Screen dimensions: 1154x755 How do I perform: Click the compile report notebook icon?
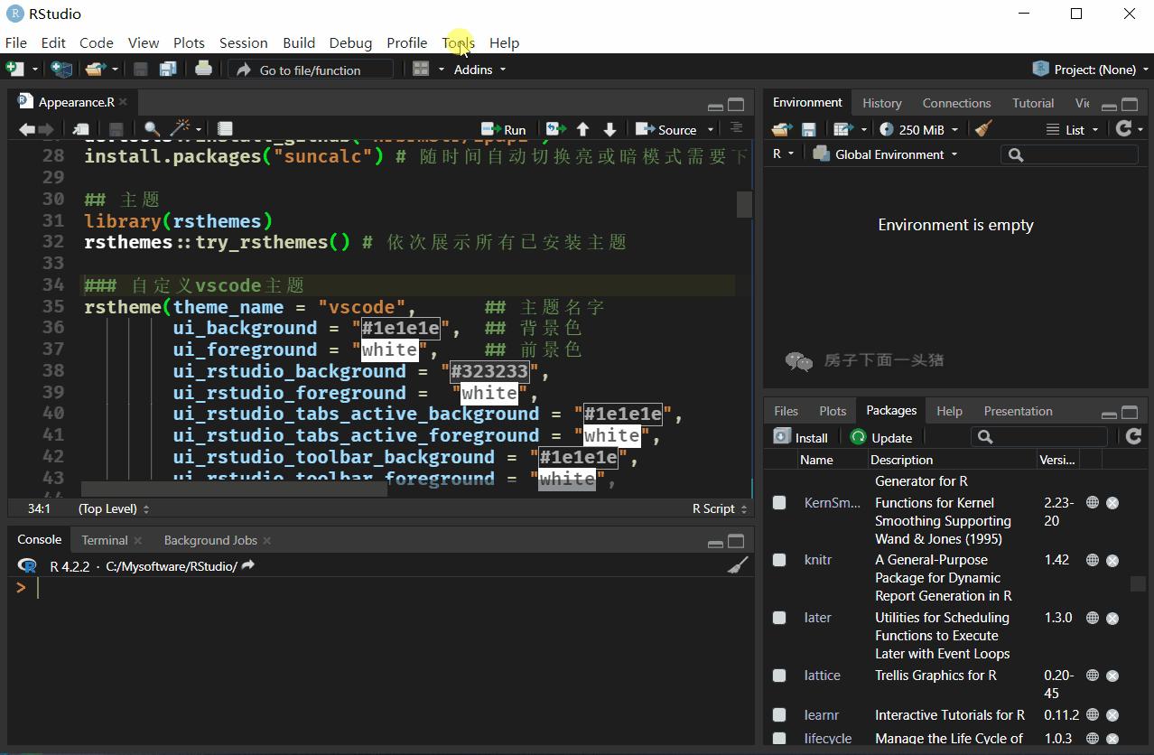click(225, 129)
